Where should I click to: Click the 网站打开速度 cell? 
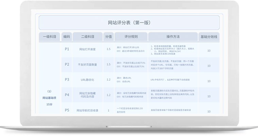tap(87, 49)
